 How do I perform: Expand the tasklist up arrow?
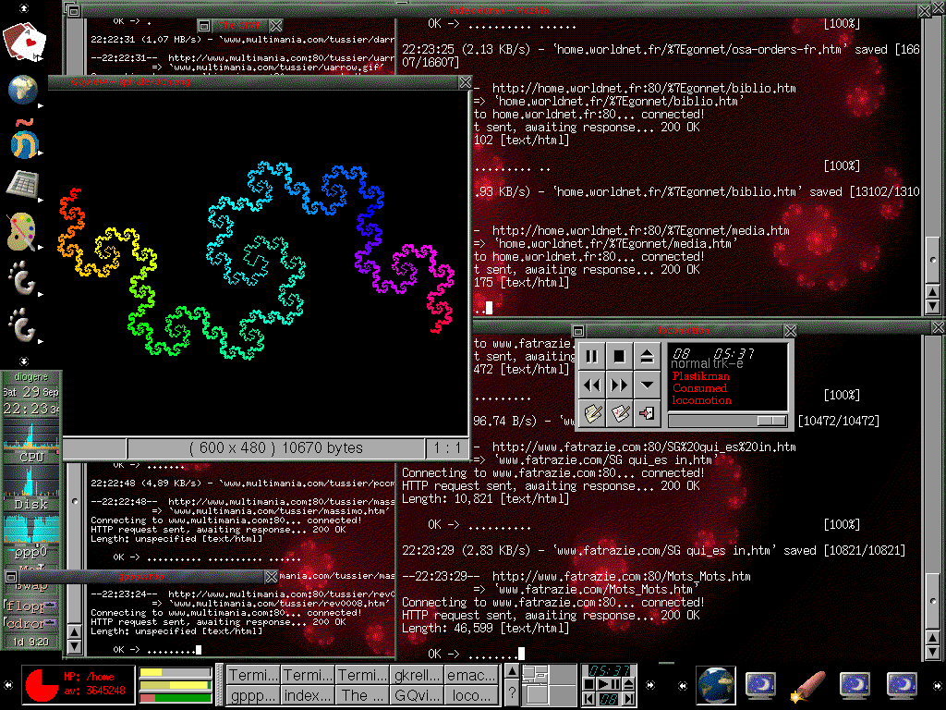pos(511,673)
